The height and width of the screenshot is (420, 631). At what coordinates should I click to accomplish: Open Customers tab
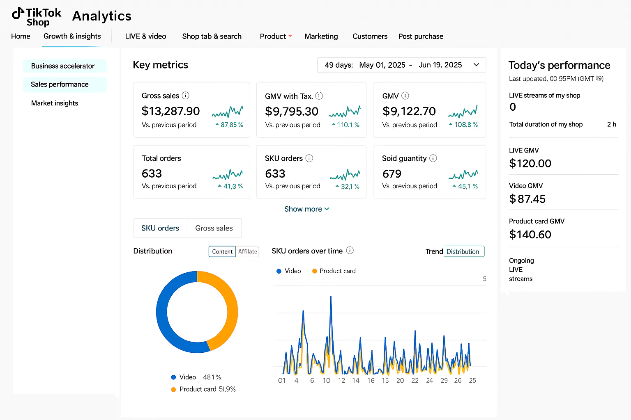click(370, 36)
